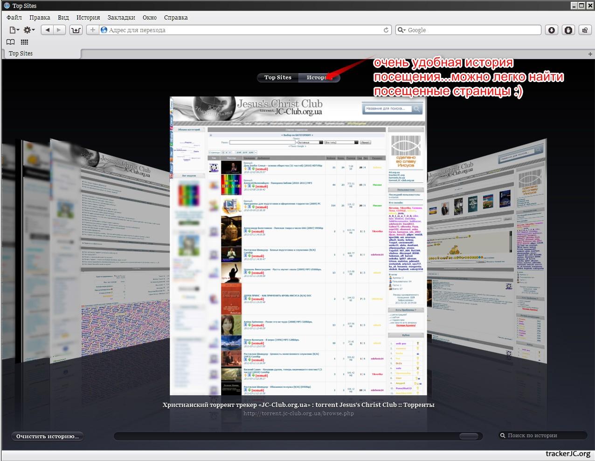Screen dimensions: 595x461
Task: Click the forward navigation arrow
Action: pos(59,30)
